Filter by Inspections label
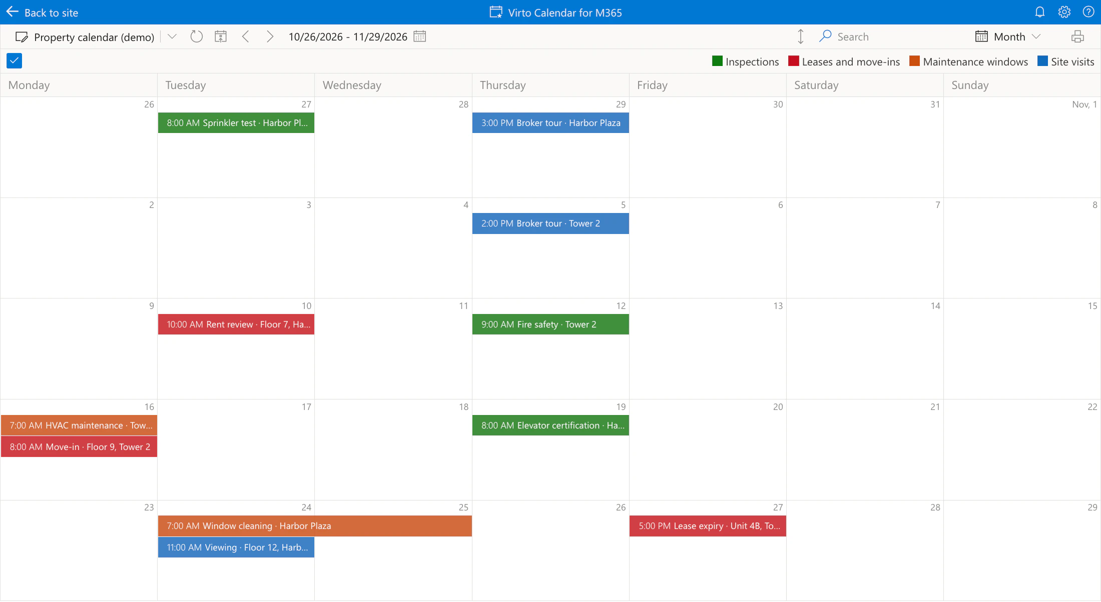 point(752,61)
